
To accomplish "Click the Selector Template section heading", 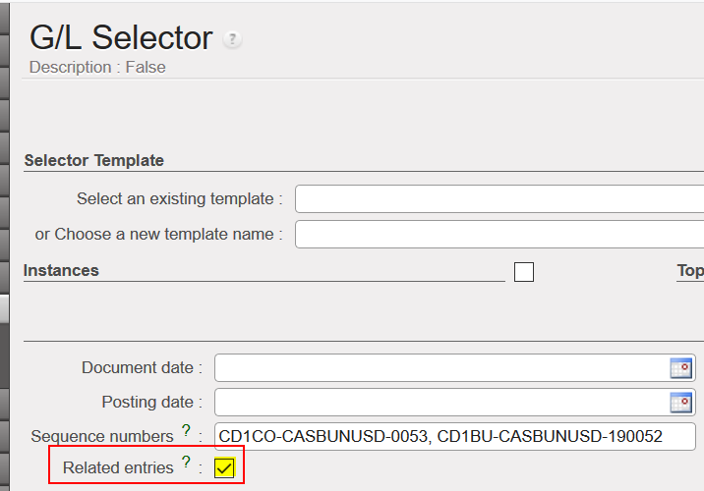I will tap(93, 160).
